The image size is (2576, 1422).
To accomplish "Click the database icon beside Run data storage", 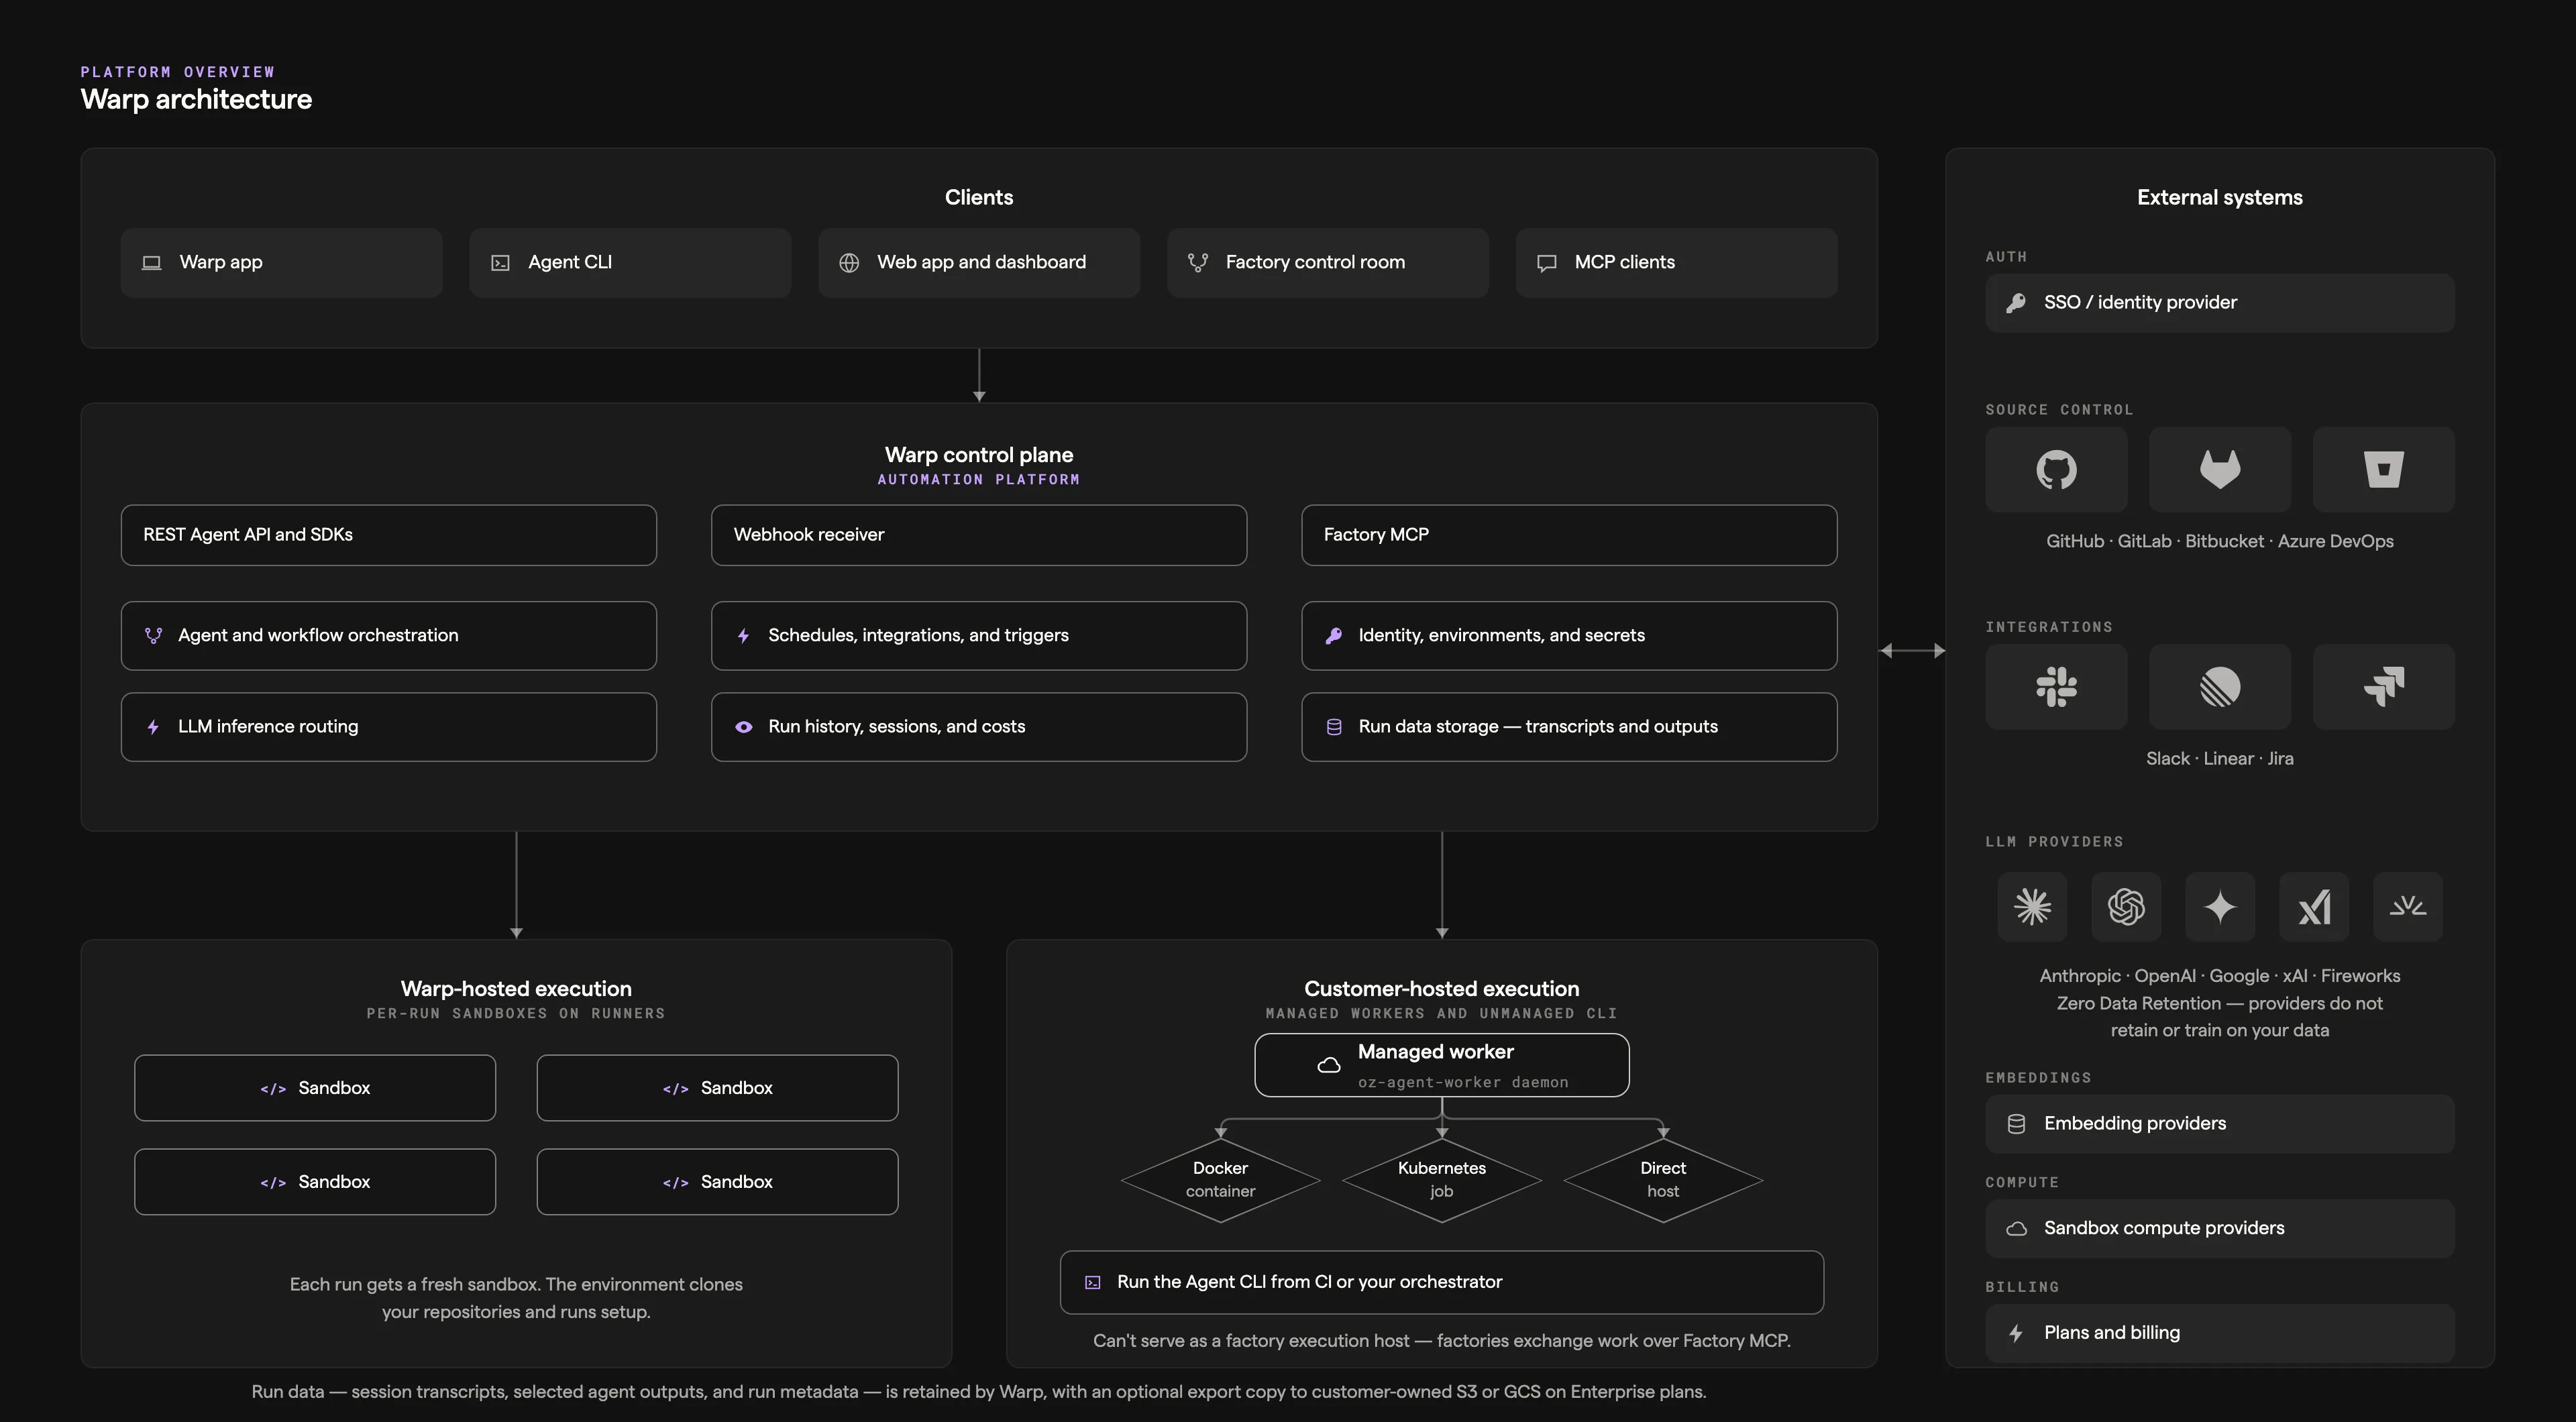I will [x=1333, y=727].
